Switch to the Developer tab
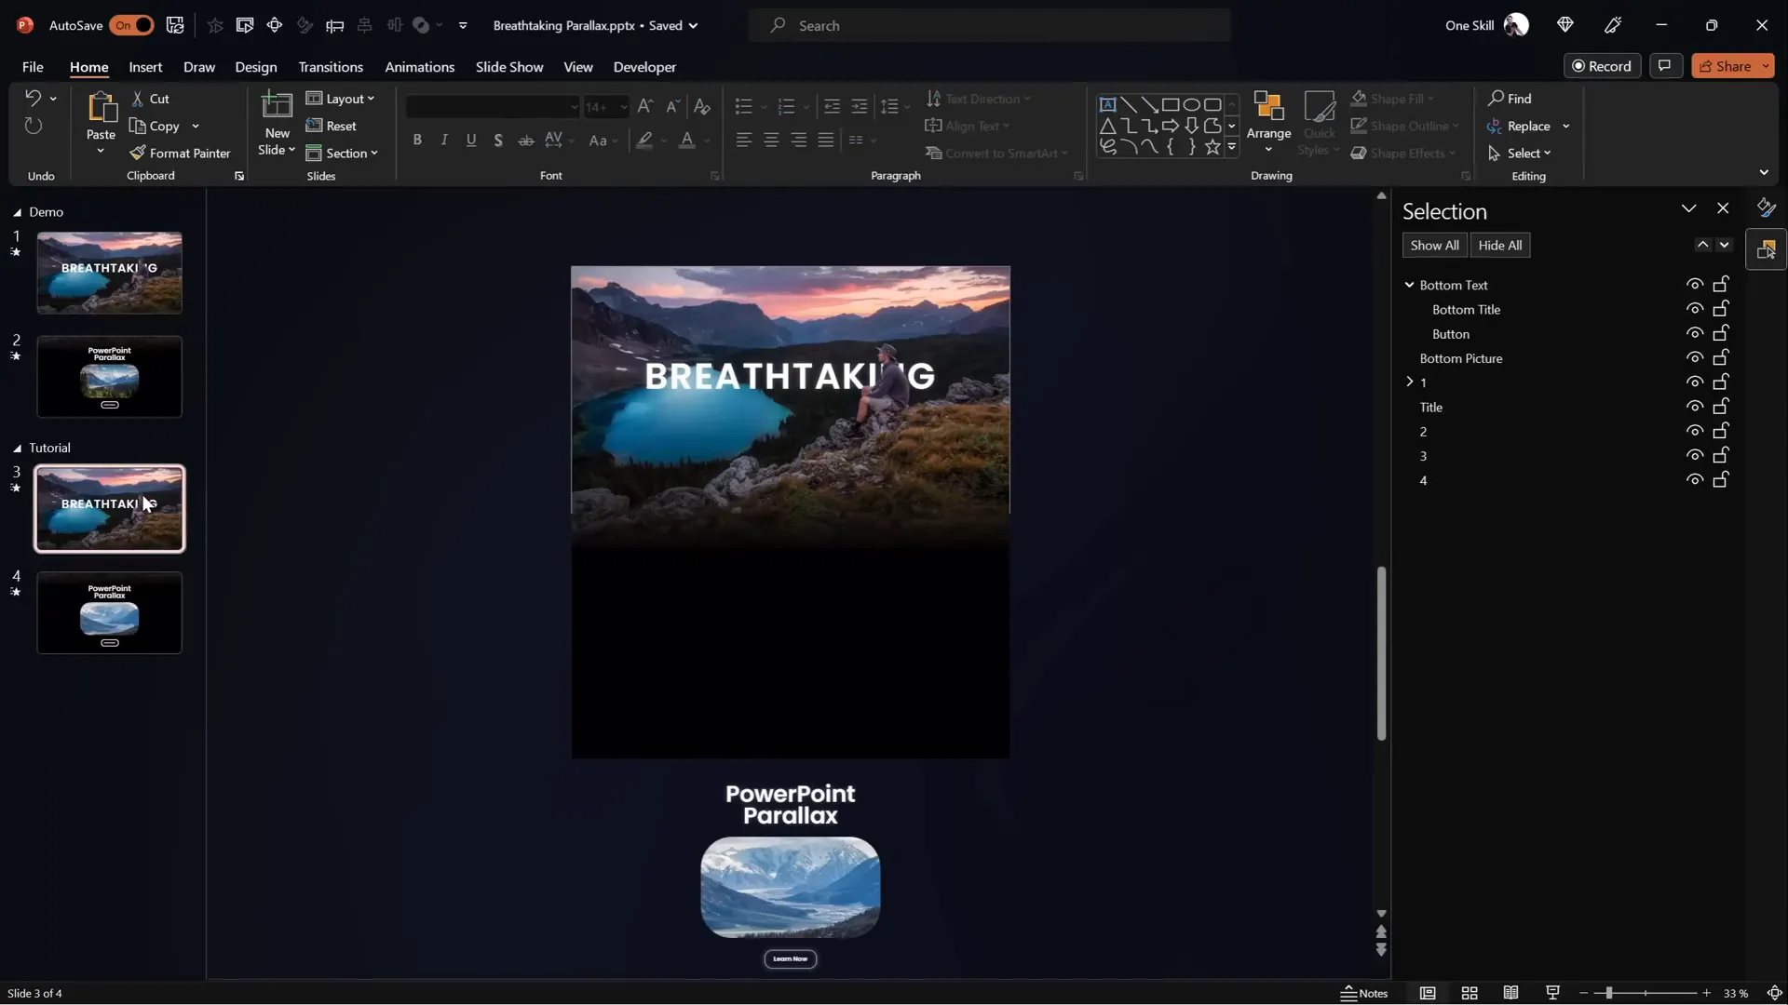 coord(644,67)
